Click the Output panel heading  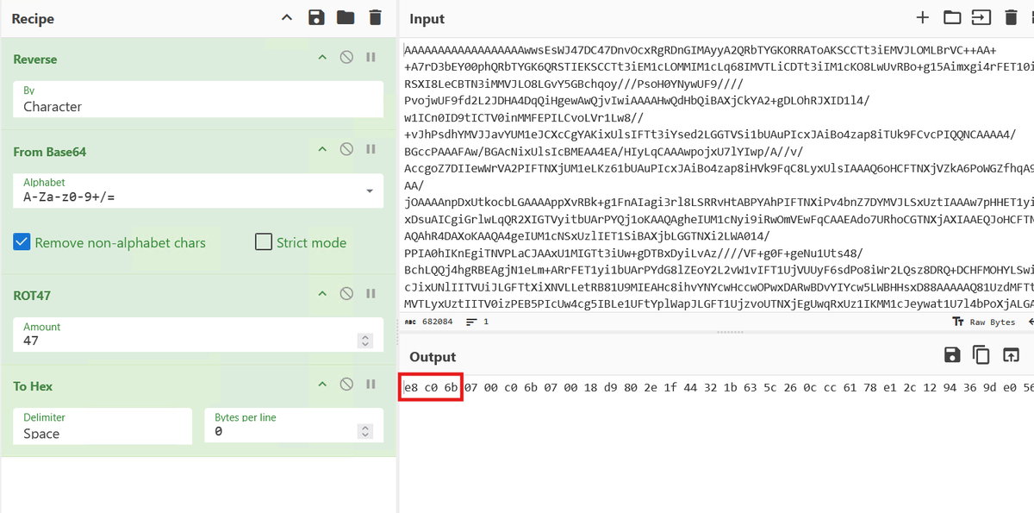433,357
